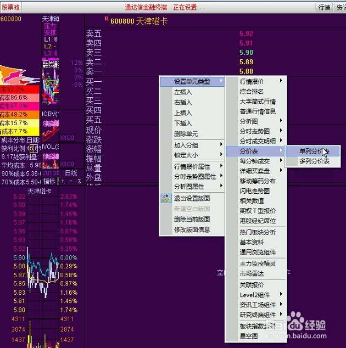Expand 分时走势图属性 submenu
The width and height of the screenshot is (346, 348).
tap(192, 176)
